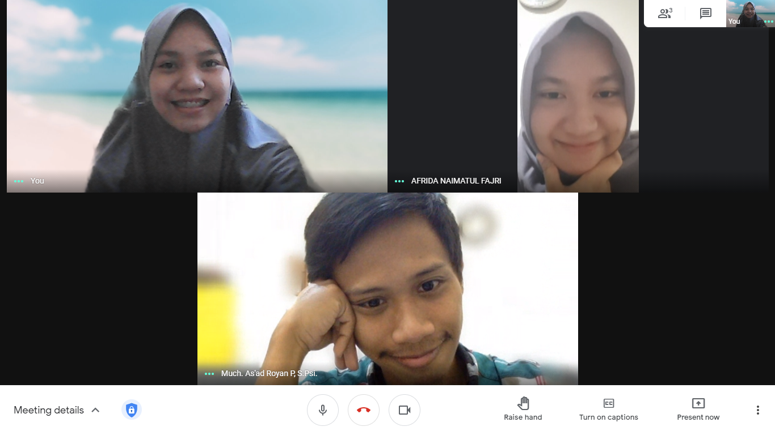Raise hand in the meeting

523,410
